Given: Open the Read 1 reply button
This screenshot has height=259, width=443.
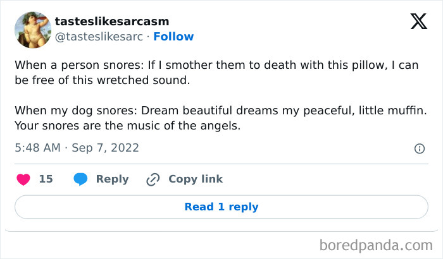Looking at the screenshot, I should [221, 207].
